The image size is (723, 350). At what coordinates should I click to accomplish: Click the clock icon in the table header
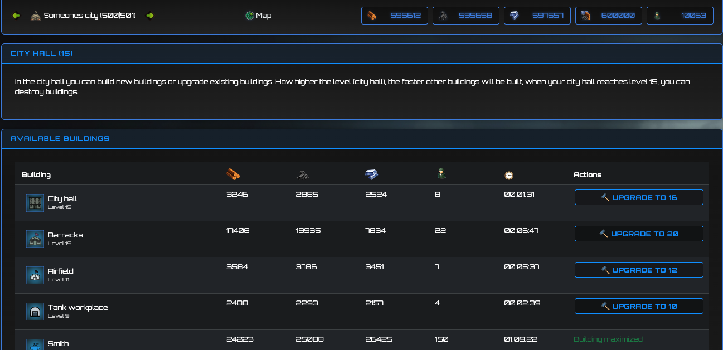[x=509, y=174]
